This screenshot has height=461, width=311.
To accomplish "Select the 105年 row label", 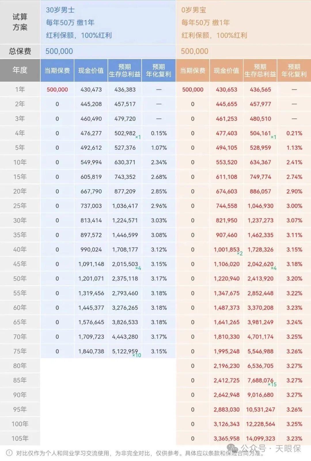I will [20, 438].
